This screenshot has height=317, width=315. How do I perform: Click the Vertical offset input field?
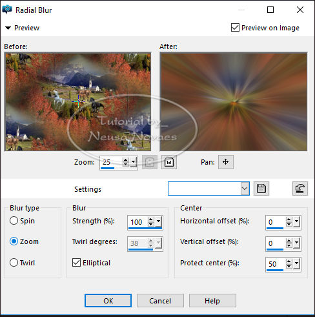click(276, 243)
